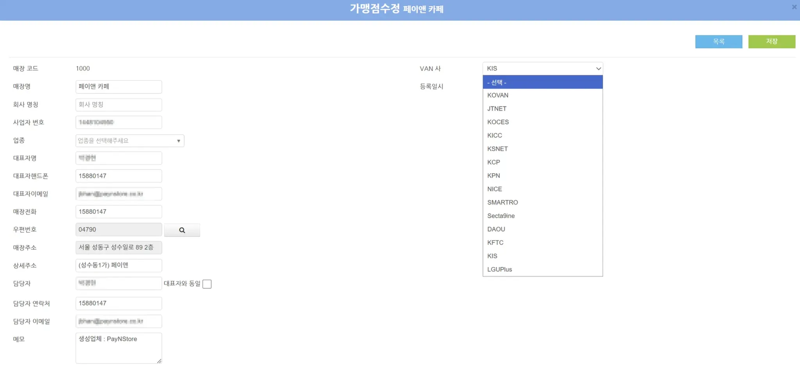Pick DAOU in the VAN dropdown
Viewport: 800px width, 386px height.
click(x=543, y=229)
